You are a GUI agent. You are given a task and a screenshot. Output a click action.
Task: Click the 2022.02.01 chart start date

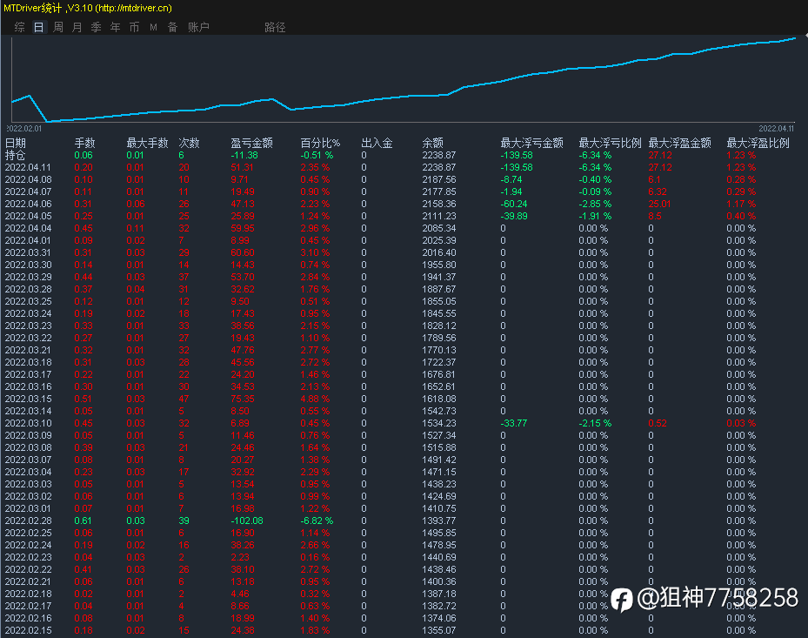pos(23,129)
